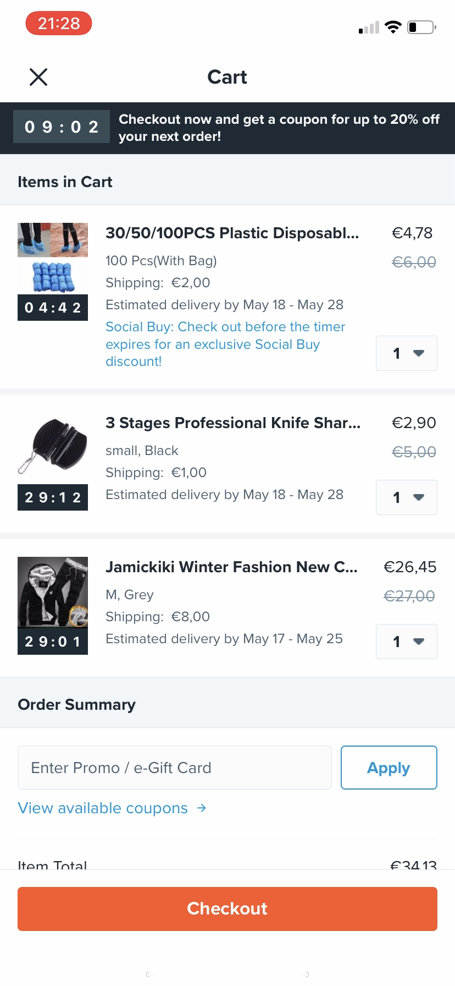Tap the battery indicator icon

click(x=421, y=27)
